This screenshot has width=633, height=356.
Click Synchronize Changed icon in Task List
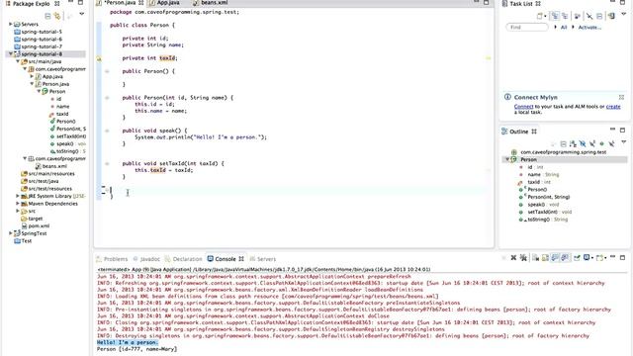611,16
